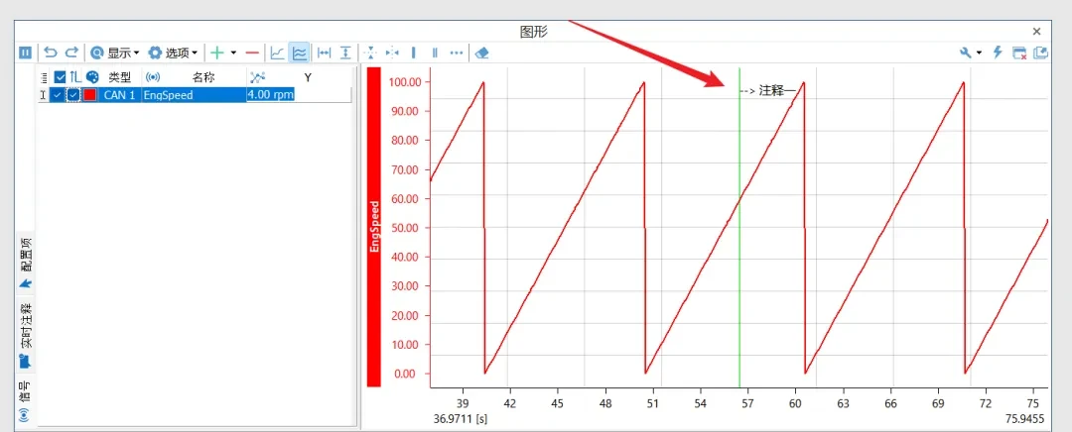The height and width of the screenshot is (432, 1072).
Task: Click the fit vertical axis icon
Action: coord(345,53)
